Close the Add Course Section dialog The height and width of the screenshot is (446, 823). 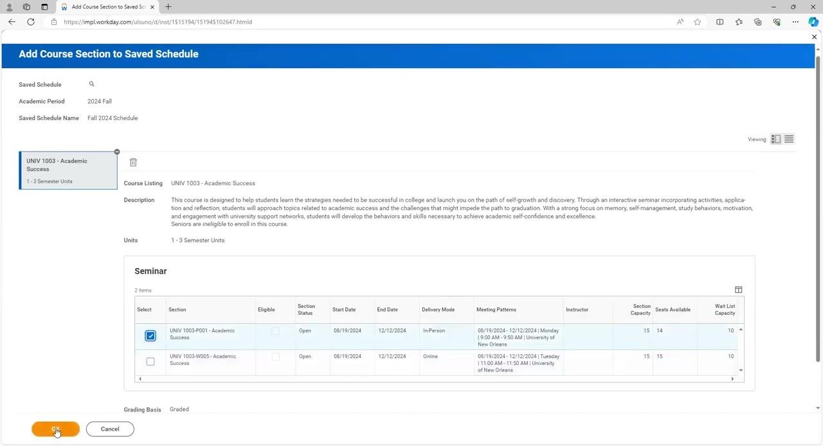click(814, 37)
